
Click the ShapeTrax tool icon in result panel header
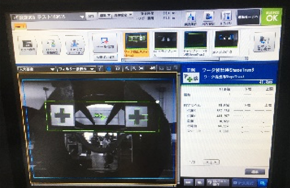(191, 78)
